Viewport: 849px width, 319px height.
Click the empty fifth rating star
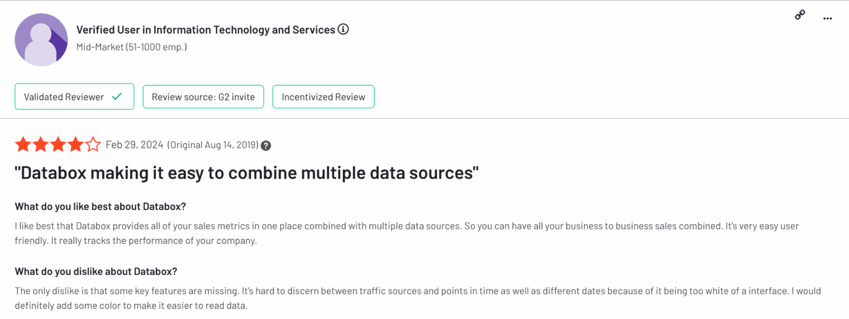(x=93, y=145)
